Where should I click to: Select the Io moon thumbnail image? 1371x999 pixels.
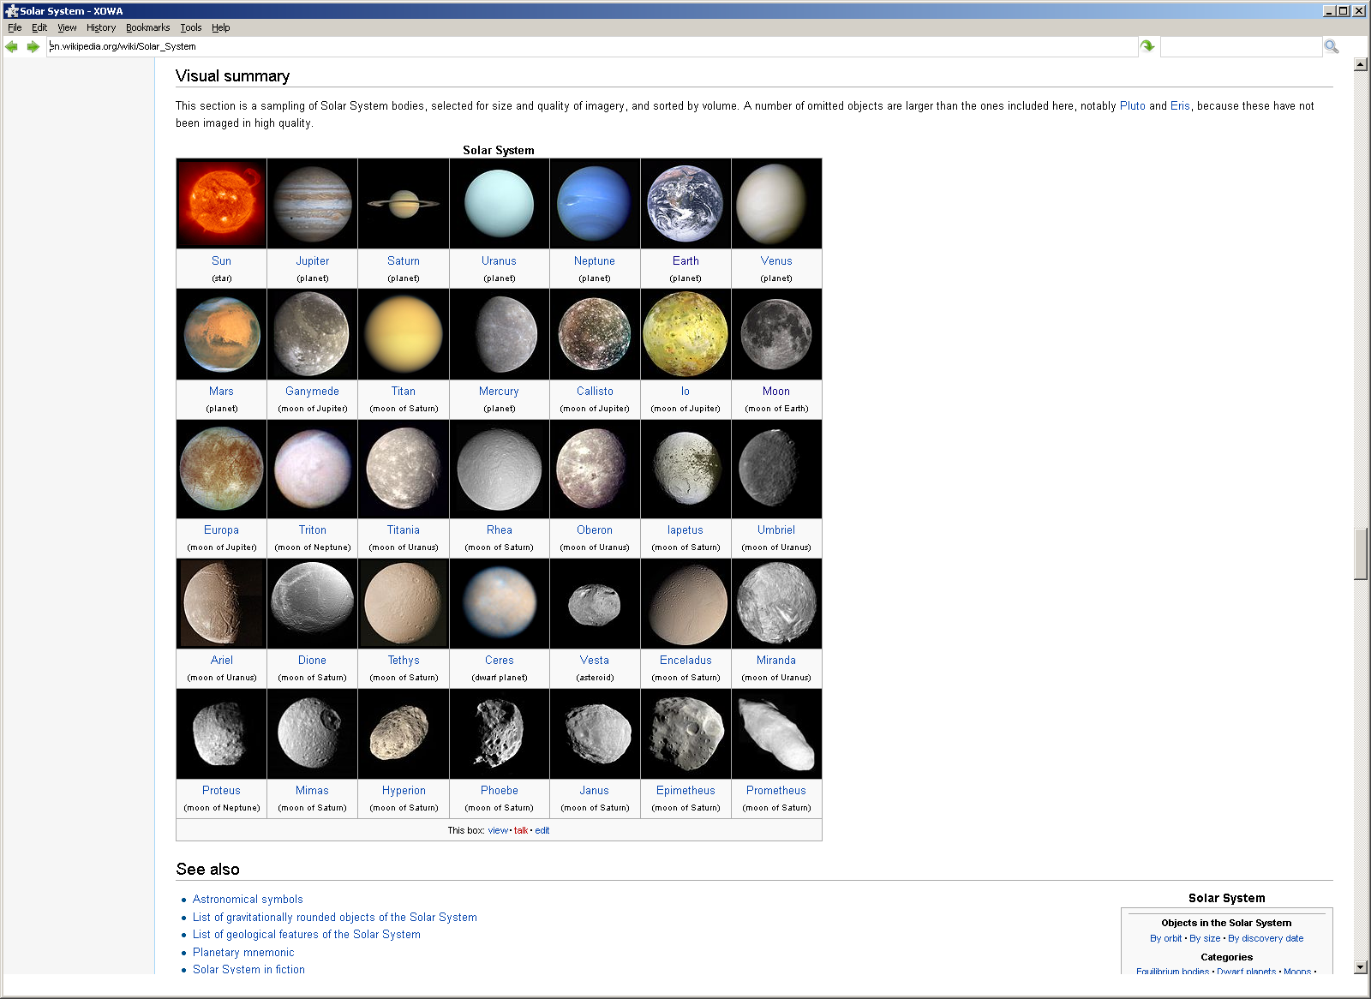coord(685,334)
